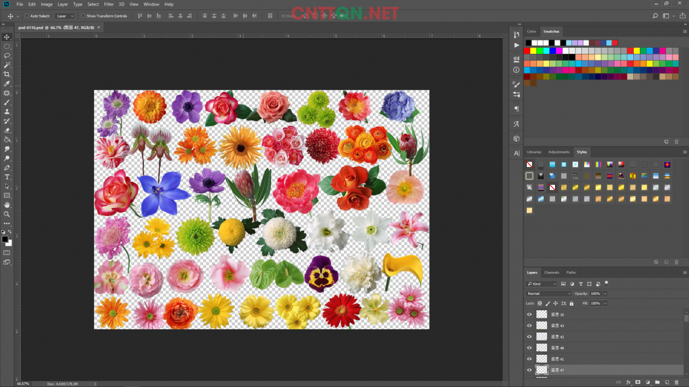
Task: Click the Opacity 100% value field
Action: 595,293
